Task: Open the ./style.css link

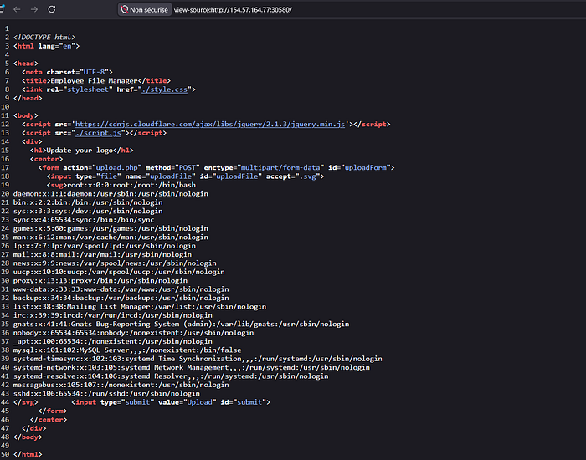Action: (x=164, y=89)
